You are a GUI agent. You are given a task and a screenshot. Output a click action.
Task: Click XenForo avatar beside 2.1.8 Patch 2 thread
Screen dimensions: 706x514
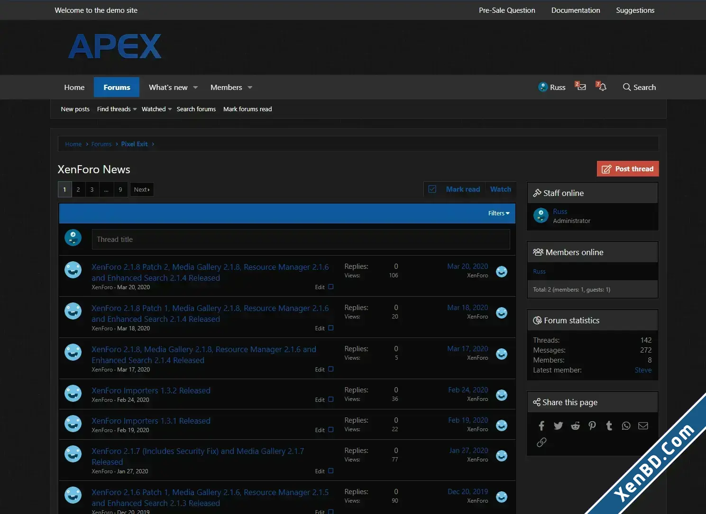click(73, 270)
